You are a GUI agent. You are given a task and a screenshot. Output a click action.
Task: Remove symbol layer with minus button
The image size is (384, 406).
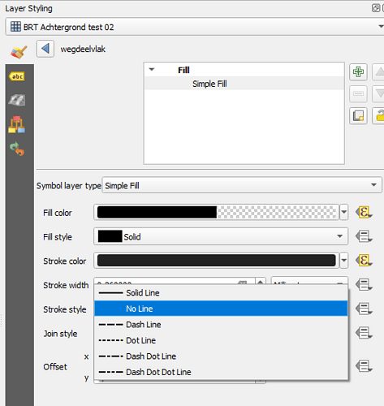click(x=358, y=93)
